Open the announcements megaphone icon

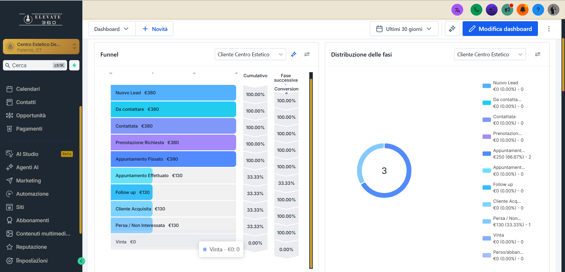click(x=507, y=10)
